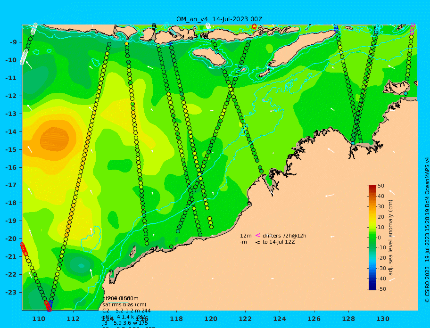The width and height of the screenshot is (430, 328).
Task: Click latitude label '-12' on the y-axis
Action: tap(11, 96)
